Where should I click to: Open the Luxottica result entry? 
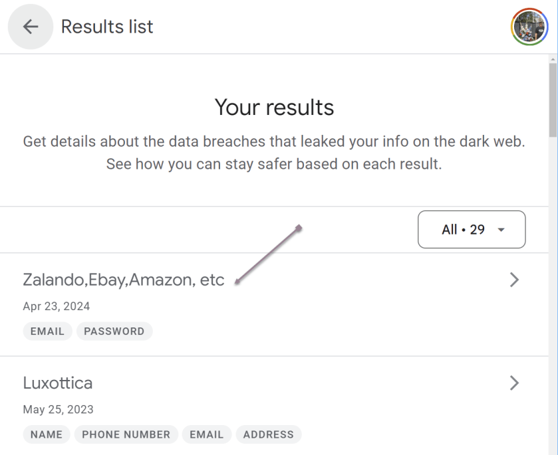(x=58, y=383)
